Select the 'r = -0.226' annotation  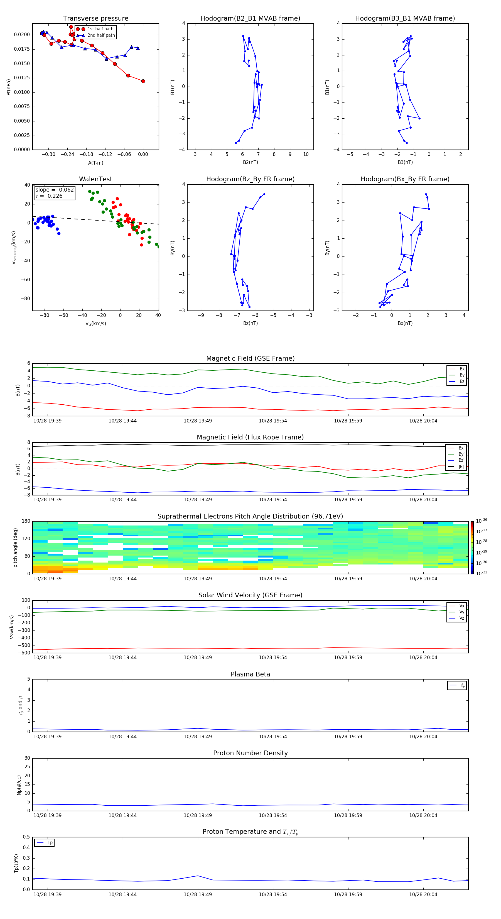49,196
